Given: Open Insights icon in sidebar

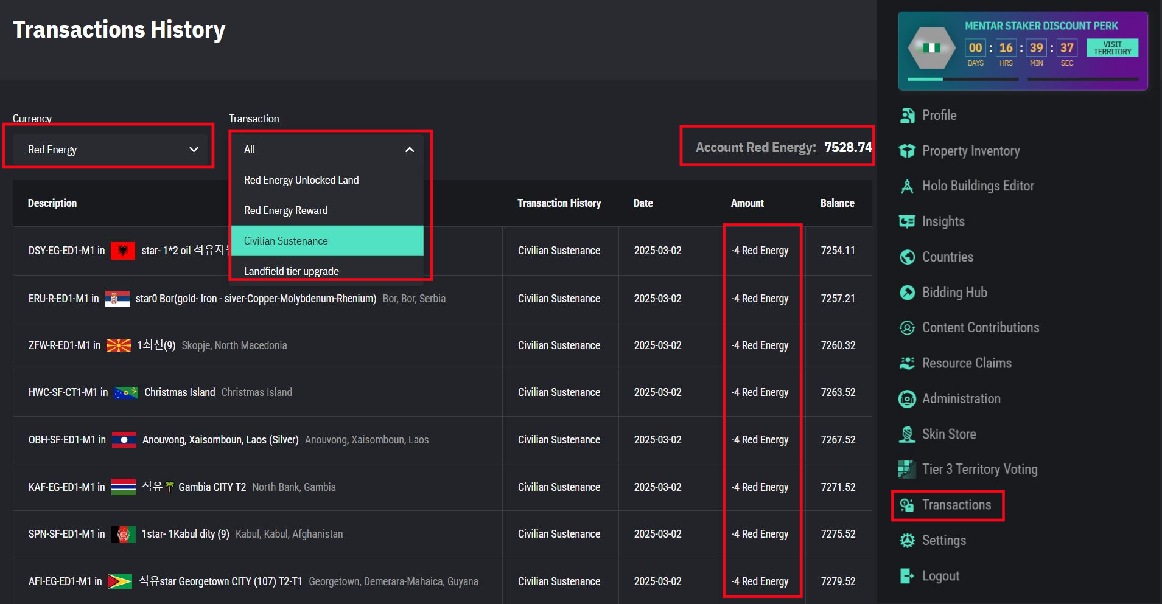Looking at the screenshot, I should [x=907, y=221].
